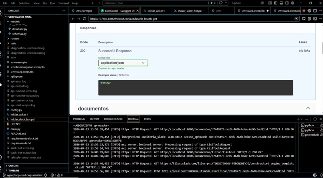This screenshot has width=323, height=178.
Task: Open the Selection menu
Action: point(24,3)
